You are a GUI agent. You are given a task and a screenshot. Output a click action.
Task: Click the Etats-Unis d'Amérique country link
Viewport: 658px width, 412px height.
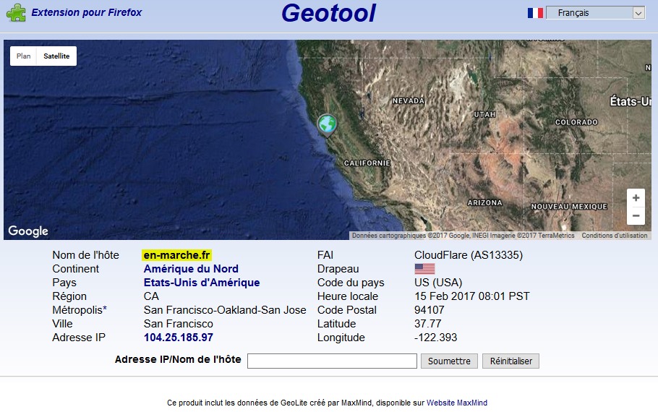point(202,283)
